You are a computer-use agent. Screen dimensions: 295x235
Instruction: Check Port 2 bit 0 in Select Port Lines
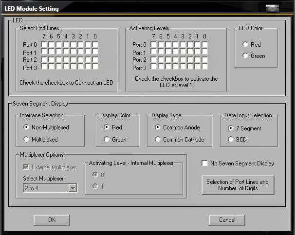(95, 60)
